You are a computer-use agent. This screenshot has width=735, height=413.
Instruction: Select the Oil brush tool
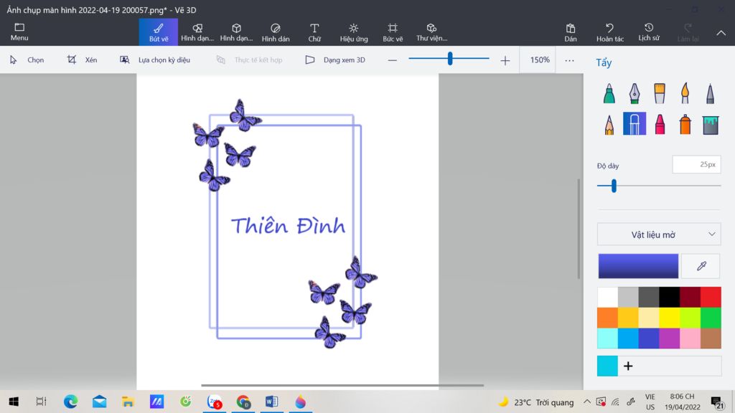pyautogui.click(x=660, y=93)
